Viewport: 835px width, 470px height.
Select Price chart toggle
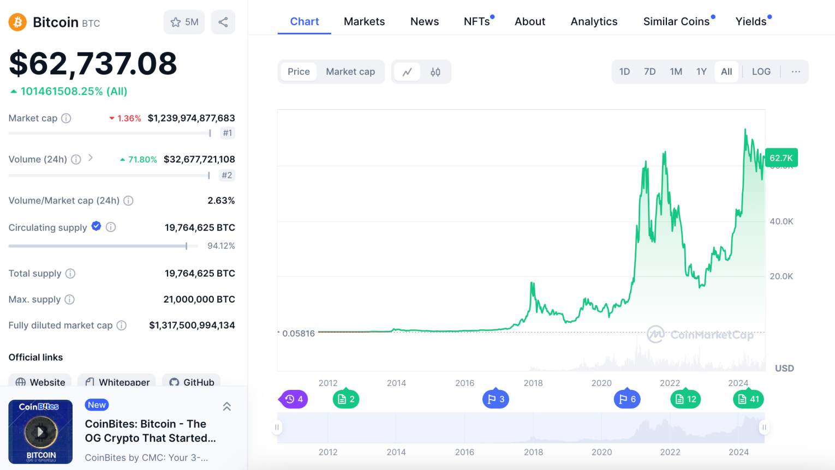(x=299, y=72)
